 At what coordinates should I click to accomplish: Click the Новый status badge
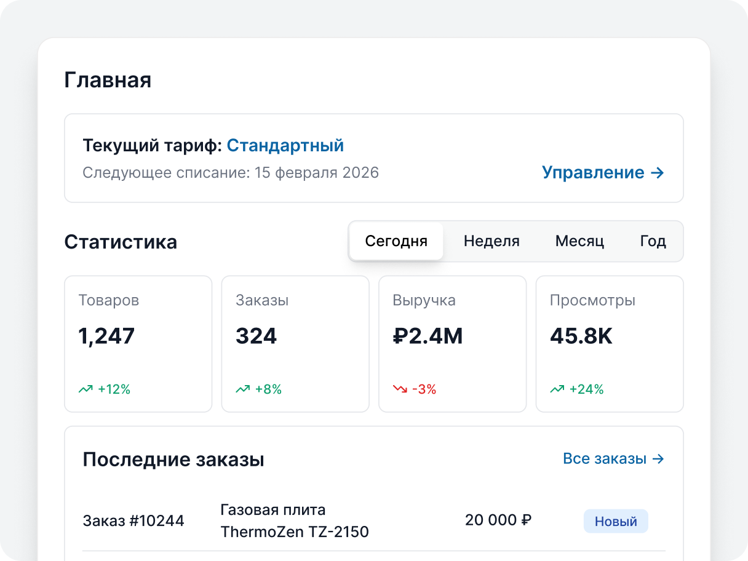(616, 522)
